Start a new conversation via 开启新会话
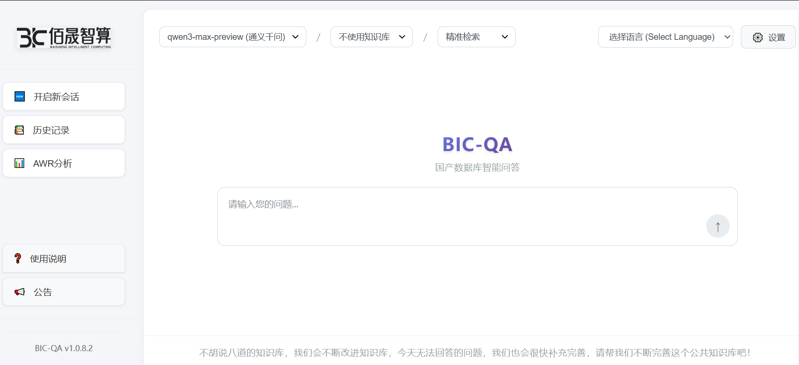 [x=64, y=97]
